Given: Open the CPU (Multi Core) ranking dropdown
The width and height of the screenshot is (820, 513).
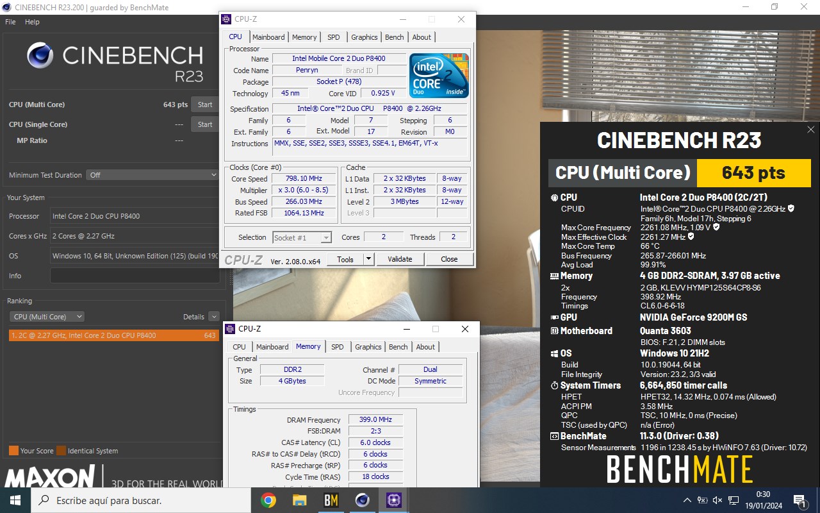Looking at the screenshot, I should 47,317.
